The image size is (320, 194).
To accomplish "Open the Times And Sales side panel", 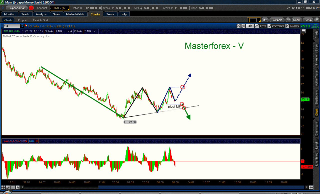I will (316, 54).
